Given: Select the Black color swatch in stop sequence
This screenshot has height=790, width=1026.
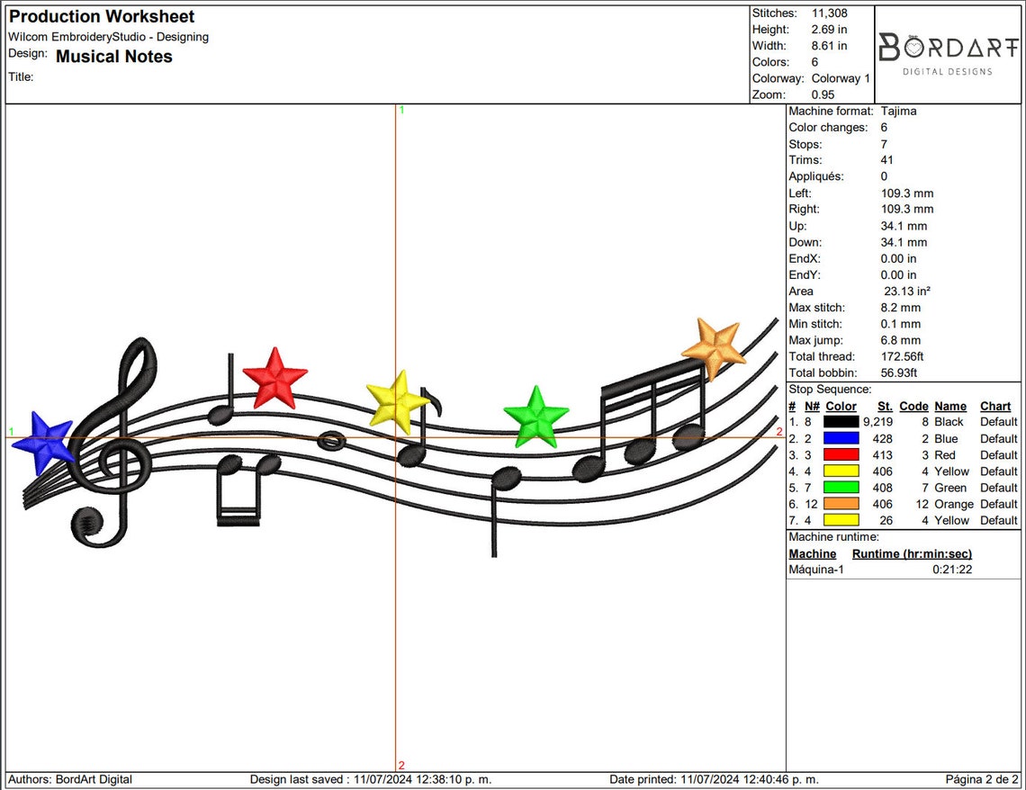Looking at the screenshot, I should coord(841,422).
